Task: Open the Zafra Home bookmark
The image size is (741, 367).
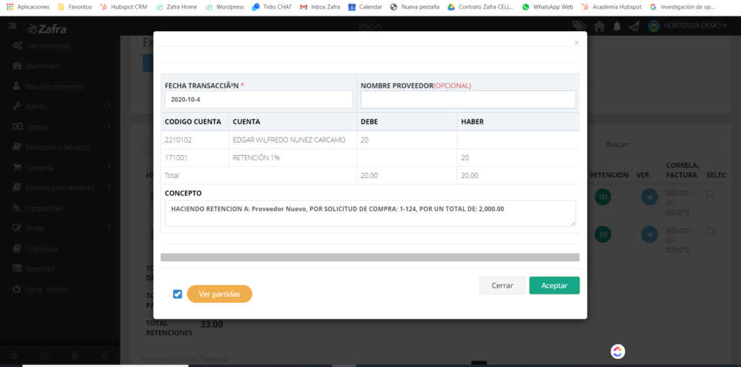Action: pyautogui.click(x=177, y=7)
